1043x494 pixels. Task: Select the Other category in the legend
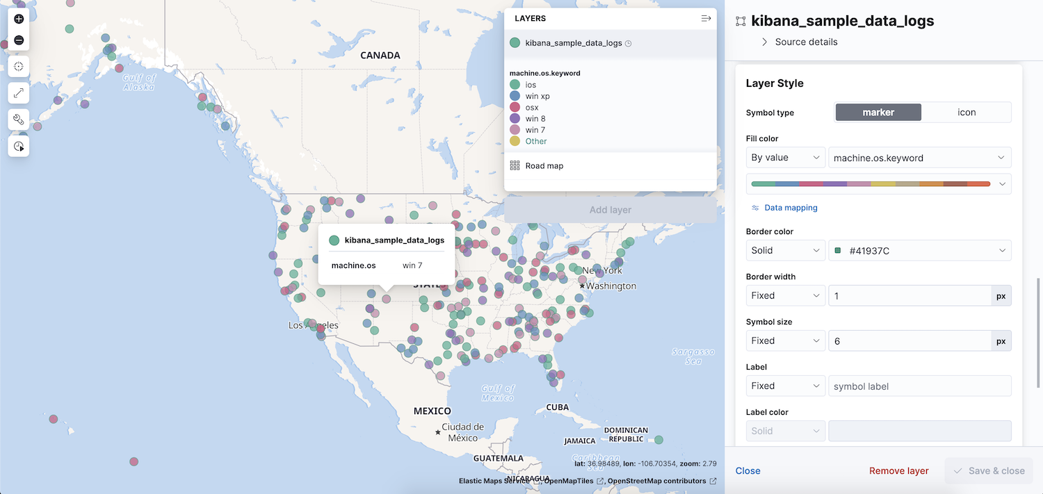535,140
